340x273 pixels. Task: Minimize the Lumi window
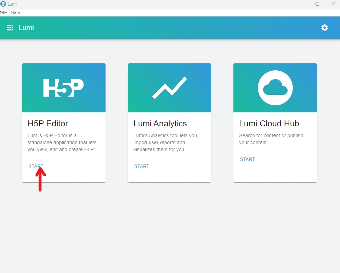point(301,4)
